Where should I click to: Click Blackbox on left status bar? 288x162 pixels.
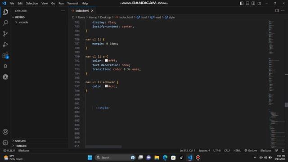pos(23,151)
